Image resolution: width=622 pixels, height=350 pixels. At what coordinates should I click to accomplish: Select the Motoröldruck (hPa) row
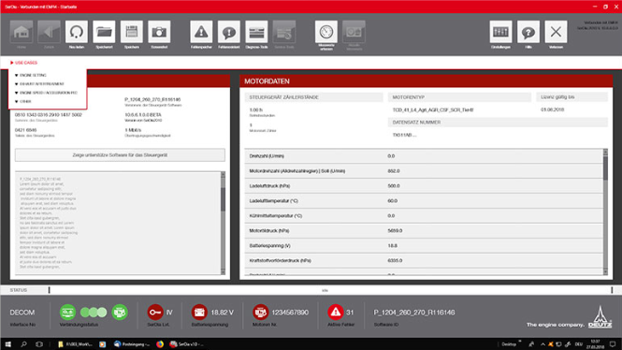[x=424, y=230]
